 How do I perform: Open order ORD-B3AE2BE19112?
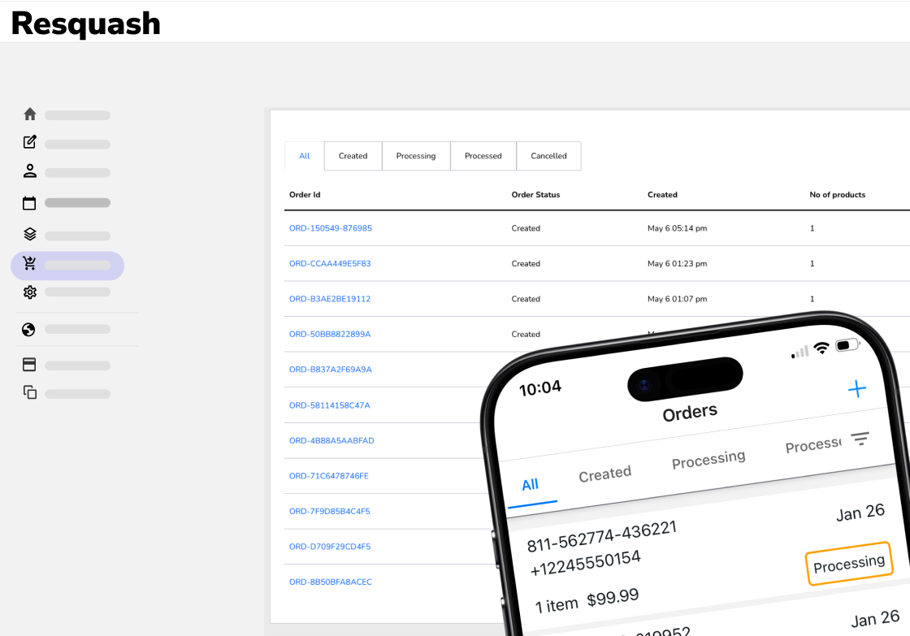click(330, 299)
